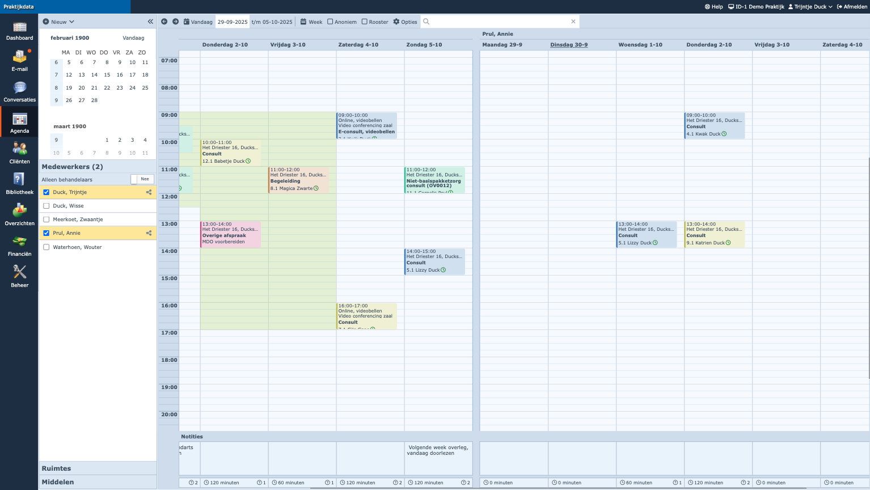Open the Financiën money icon

point(19,243)
